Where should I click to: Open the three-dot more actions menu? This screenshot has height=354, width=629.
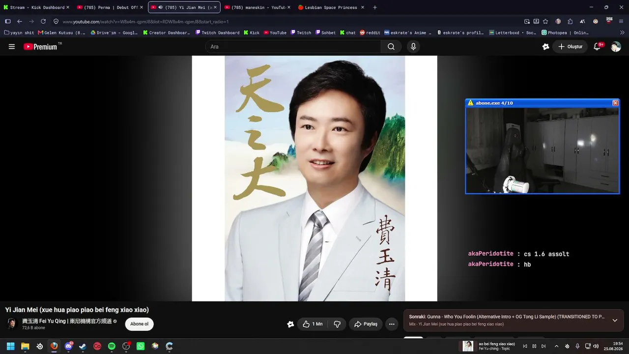click(392, 324)
